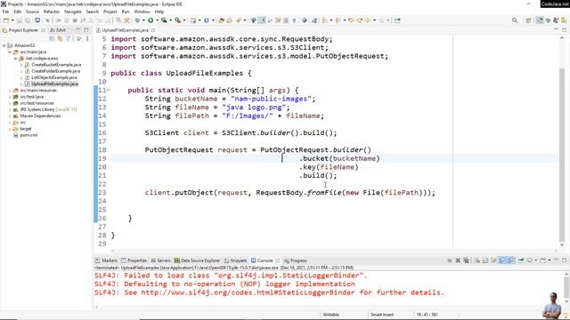The width and height of the screenshot is (570, 320).
Task: Click Open Console icon
Action: (542, 260)
